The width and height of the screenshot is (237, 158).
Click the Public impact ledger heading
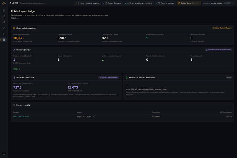[x=23, y=11]
